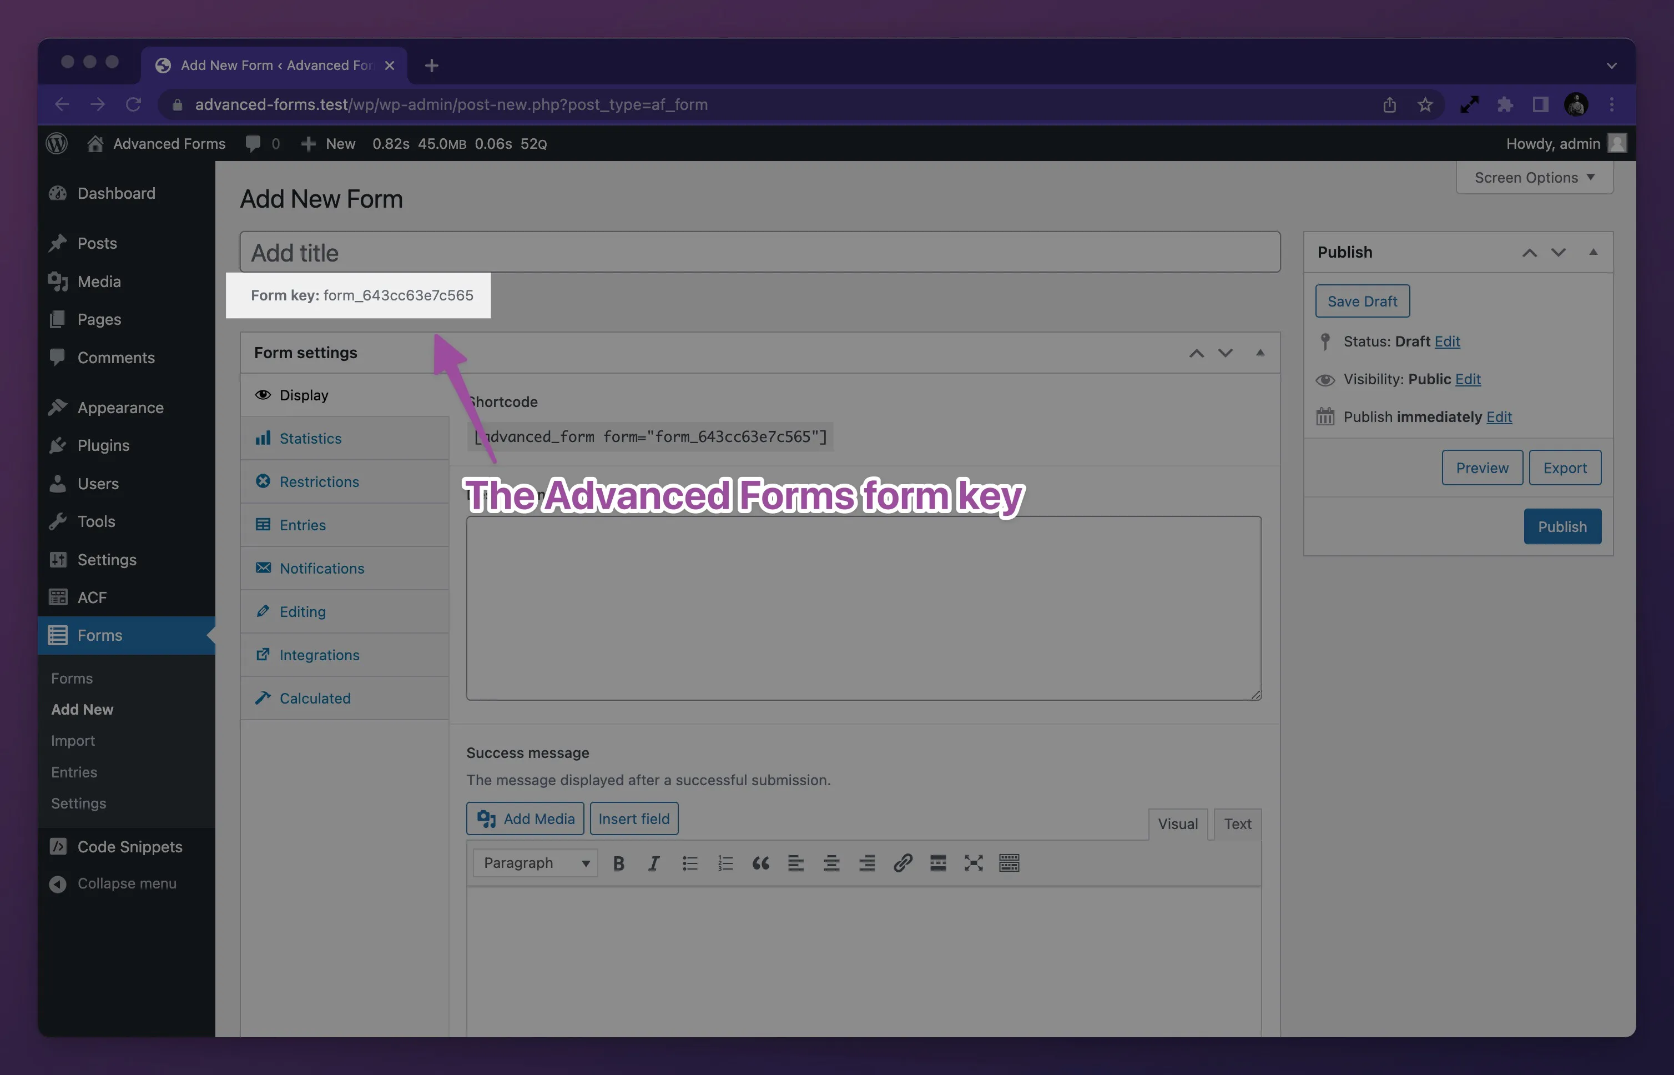
Task: Open a new browser tab with plus
Action: (x=432, y=66)
